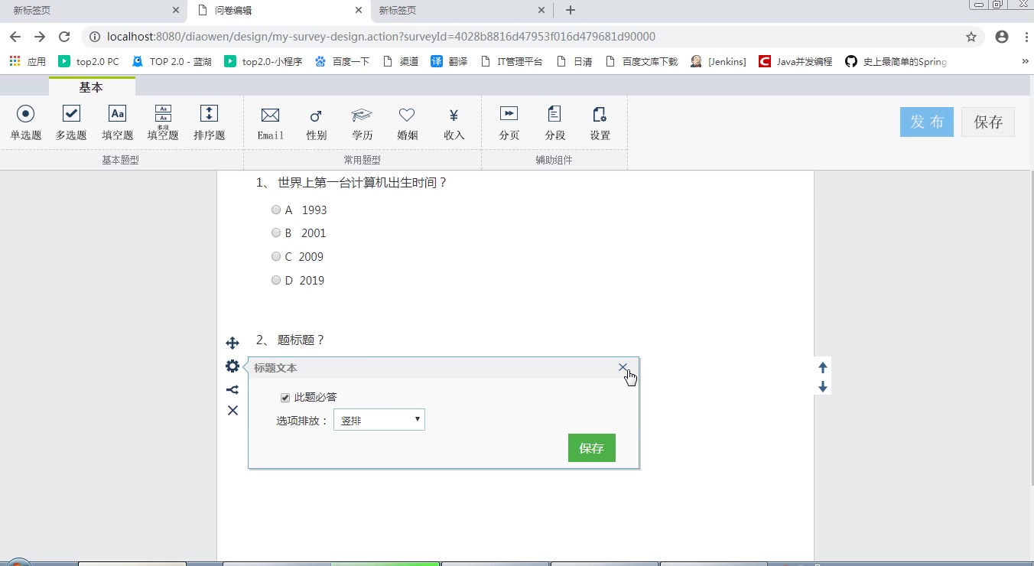Toggle the 此题必答 required checkbox
Screen dimensions: 1034x566
pos(285,398)
